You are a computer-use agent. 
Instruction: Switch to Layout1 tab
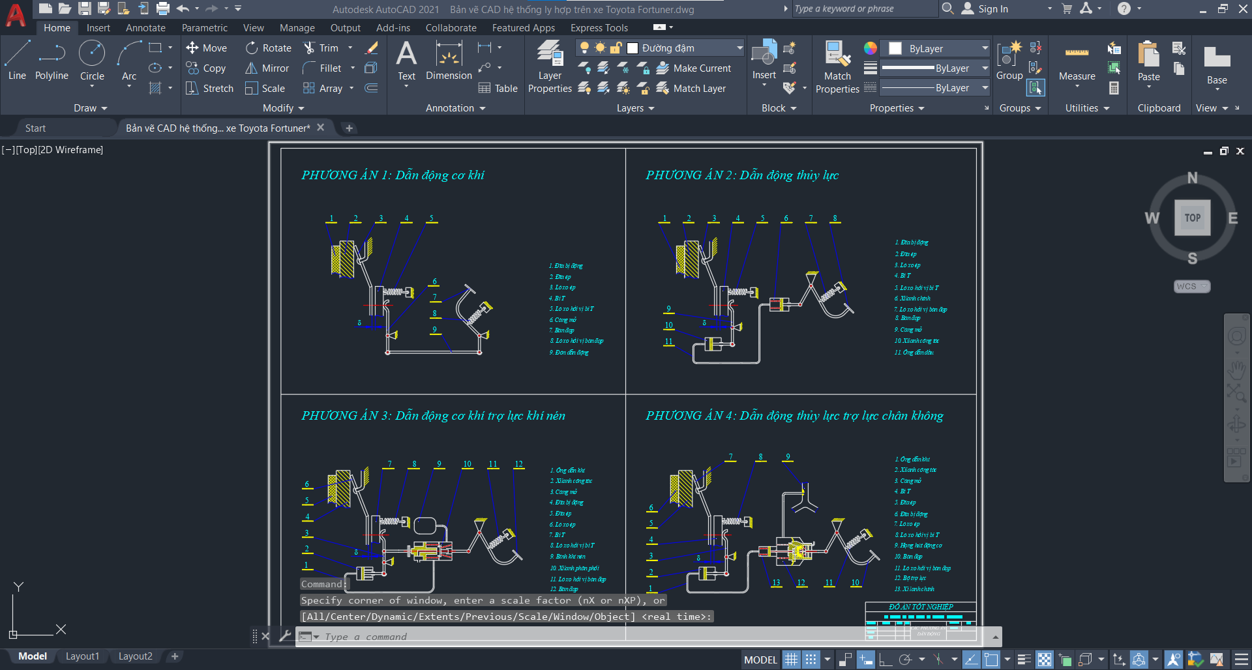pyautogui.click(x=82, y=656)
